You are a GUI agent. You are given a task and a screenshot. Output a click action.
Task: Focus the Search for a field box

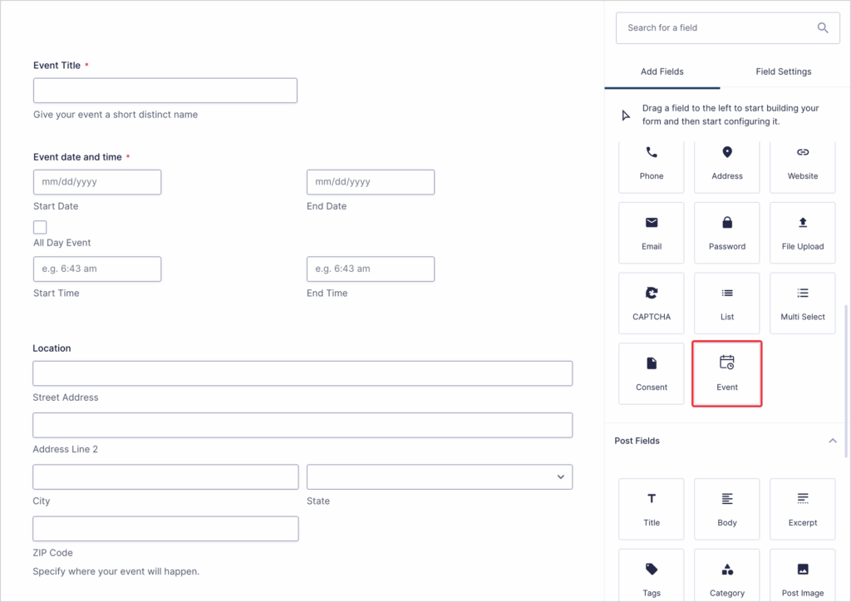(x=727, y=27)
